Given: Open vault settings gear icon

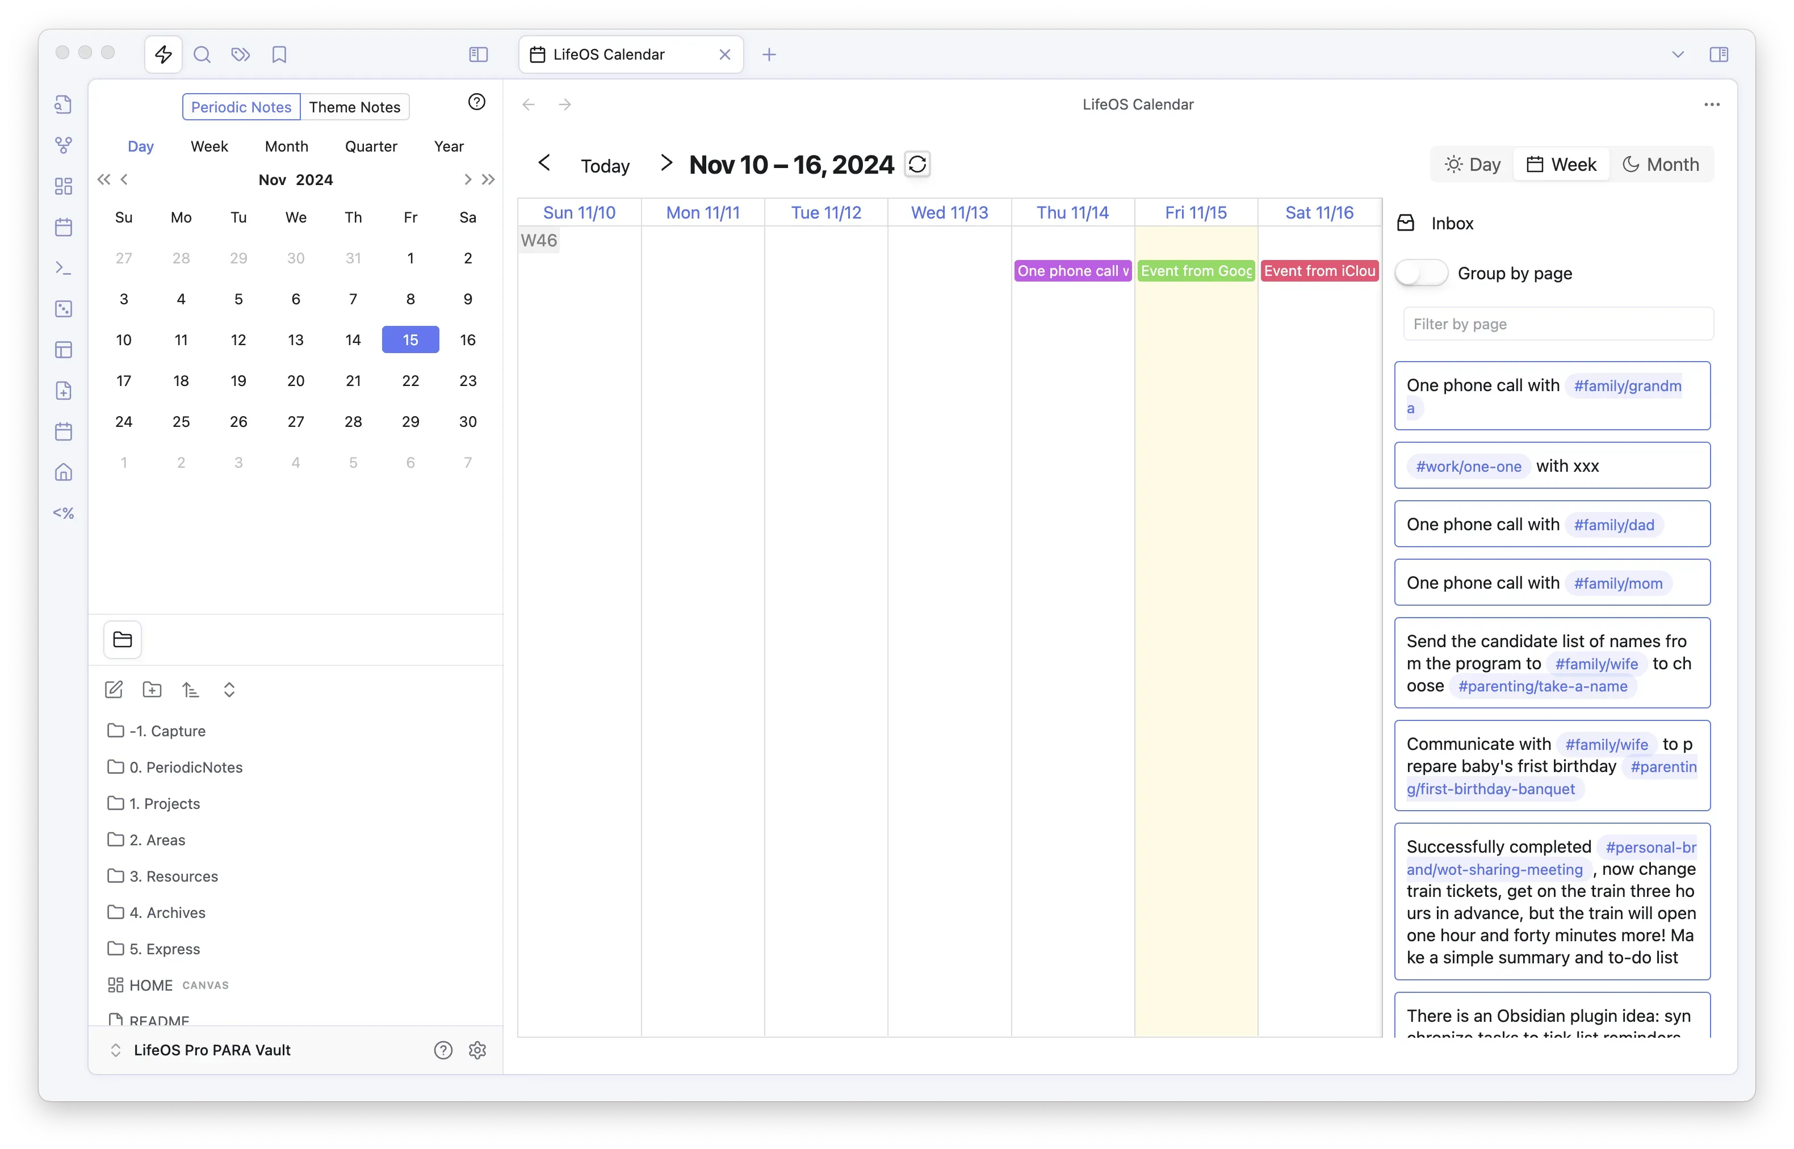Looking at the screenshot, I should 477,1050.
